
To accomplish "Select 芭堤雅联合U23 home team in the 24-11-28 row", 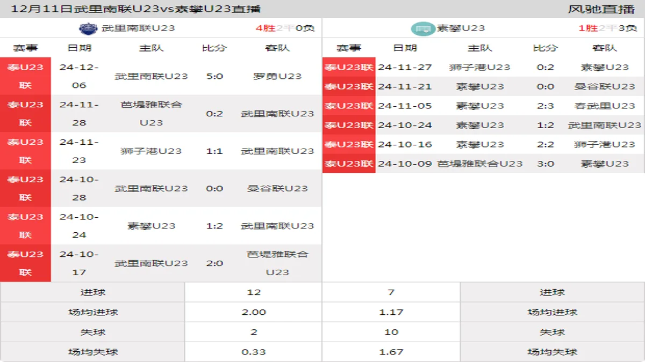I will [x=152, y=114].
